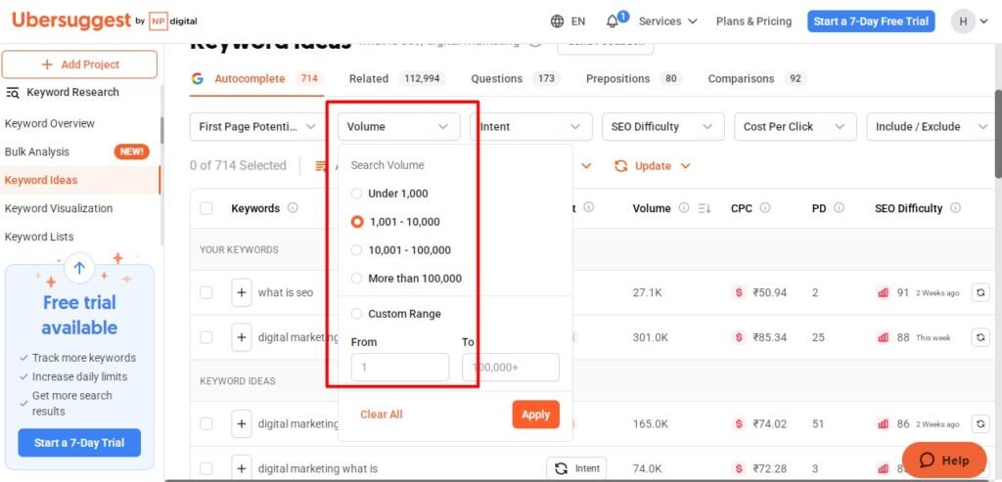
Task: Click Start a 7-Day Free Trial button
Action: [871, 22]
